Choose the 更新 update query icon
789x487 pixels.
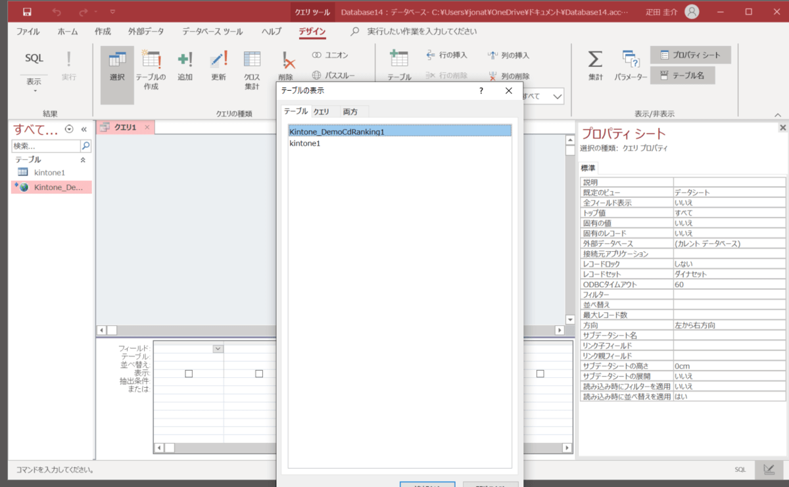point(218,59)
